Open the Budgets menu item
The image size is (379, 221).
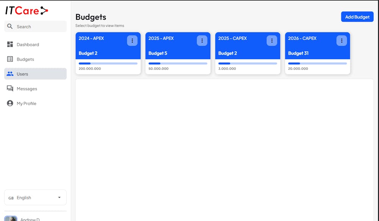[x=35, y=59]
